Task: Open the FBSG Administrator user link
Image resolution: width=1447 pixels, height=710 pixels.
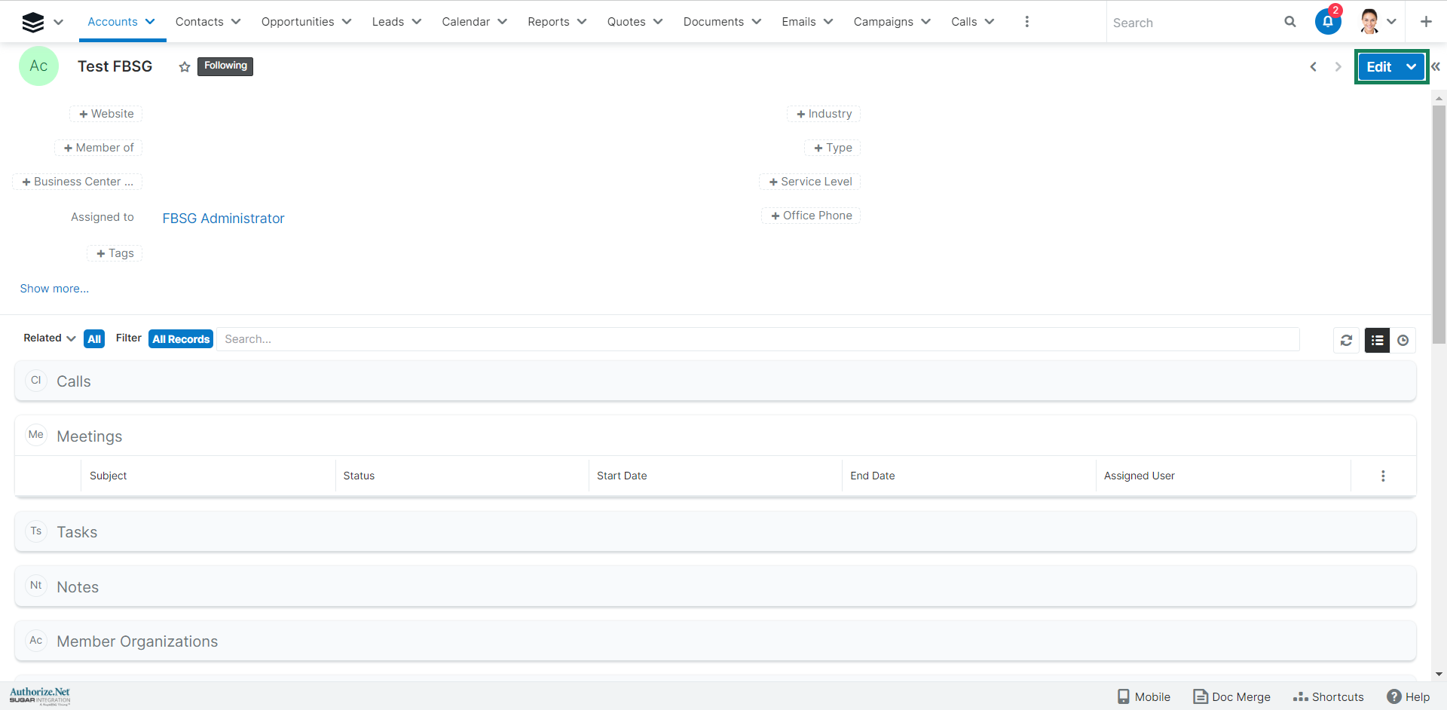Action: pos(223,219)
